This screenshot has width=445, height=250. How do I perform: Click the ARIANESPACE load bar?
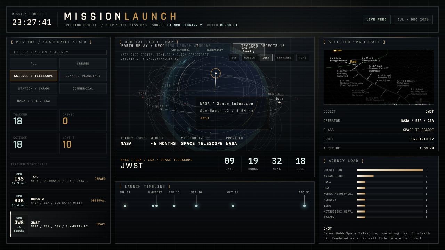[390, 176]
